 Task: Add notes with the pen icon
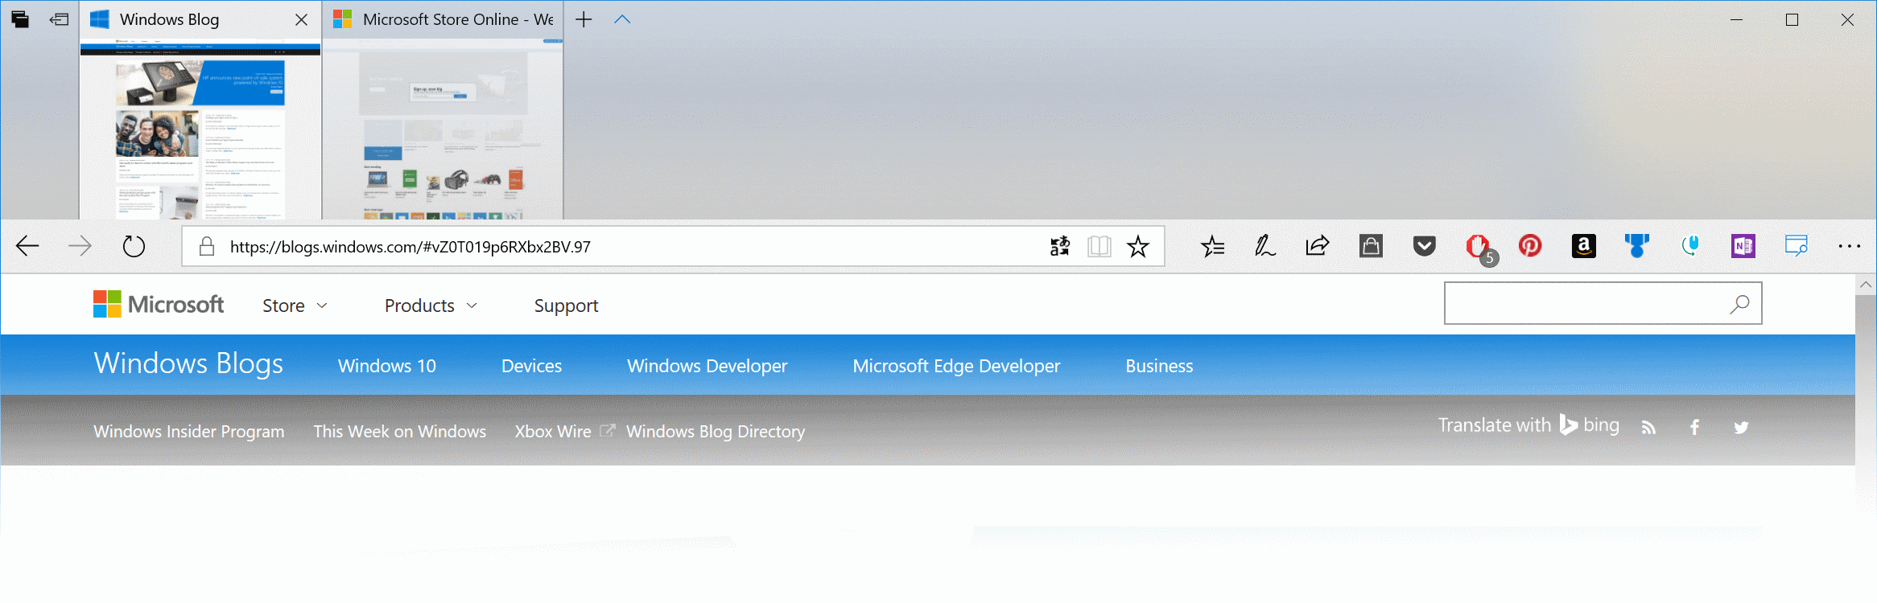[1264, 246]
